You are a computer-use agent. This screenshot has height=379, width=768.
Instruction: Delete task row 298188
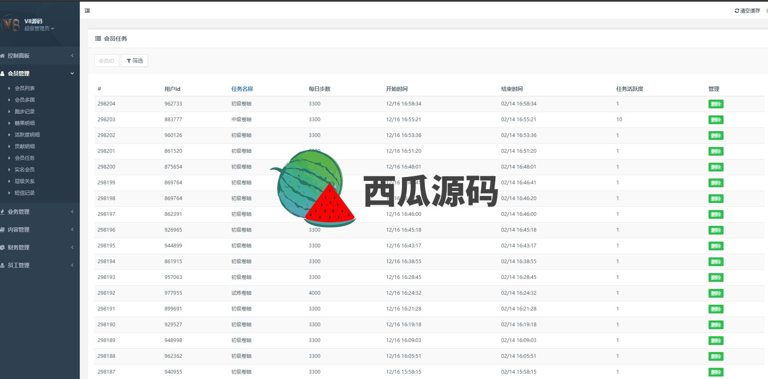pos(716,357)
